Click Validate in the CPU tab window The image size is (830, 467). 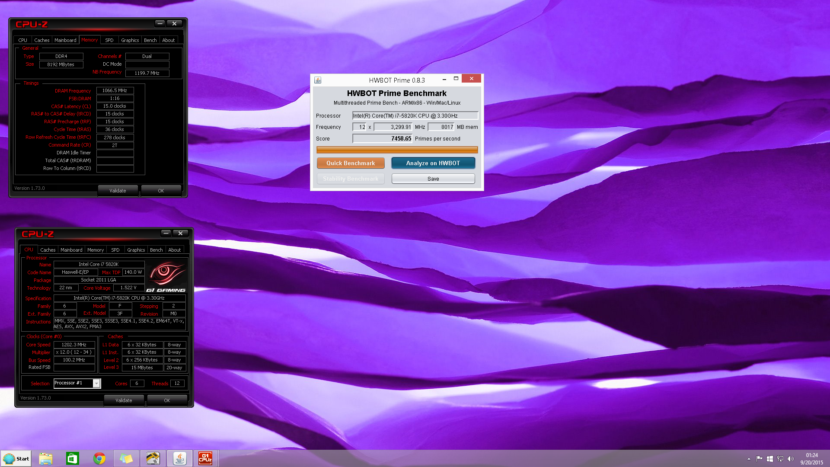[x=124, y=400]
